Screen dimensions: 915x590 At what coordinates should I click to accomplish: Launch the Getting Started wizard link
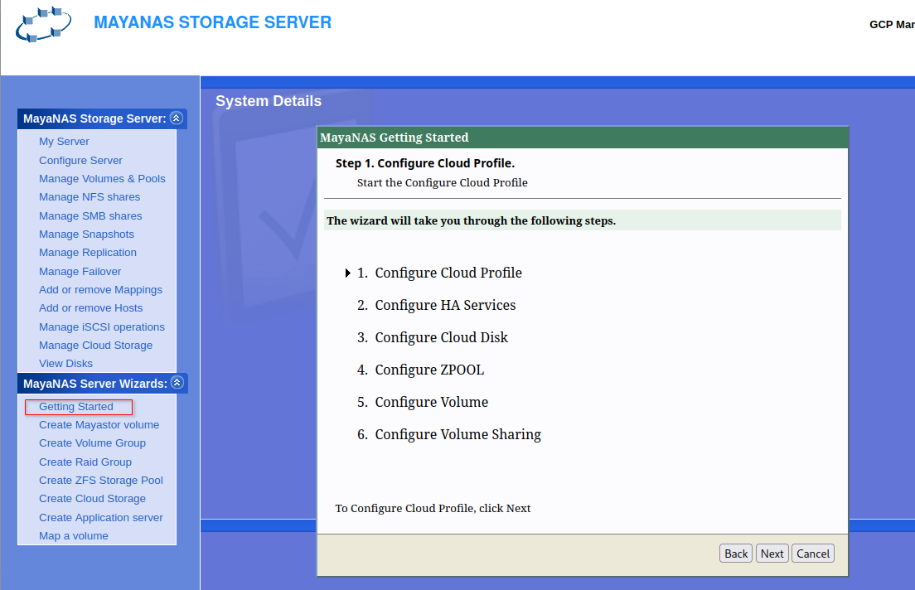point(76,407)
